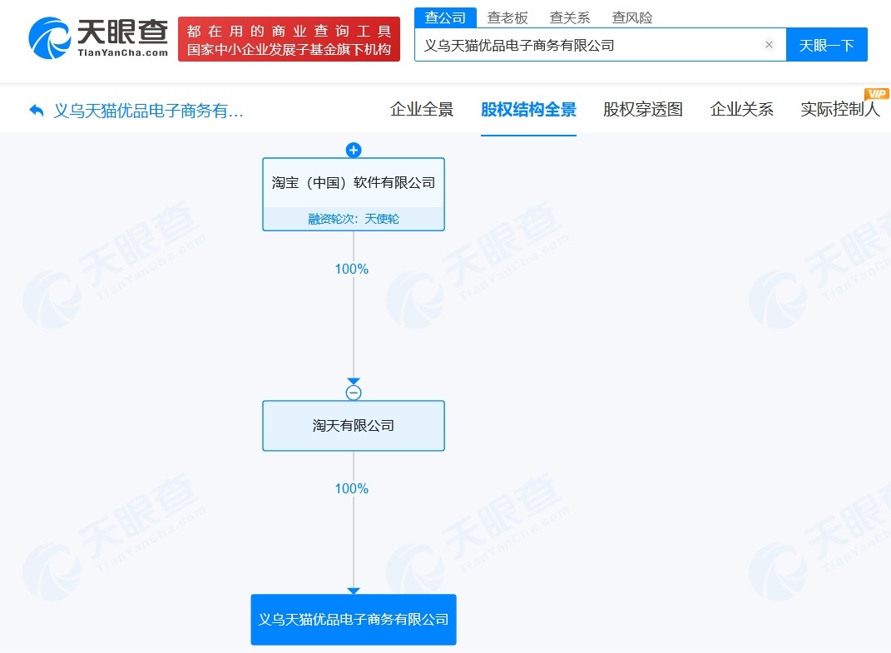
Task: Collapse 淘天有限公司 node with the minus icon
Action: coord(354,392)
